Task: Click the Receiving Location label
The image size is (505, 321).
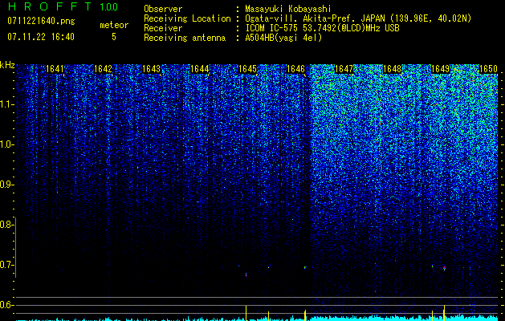Action: pyautogui.click(x=187, y=18)
